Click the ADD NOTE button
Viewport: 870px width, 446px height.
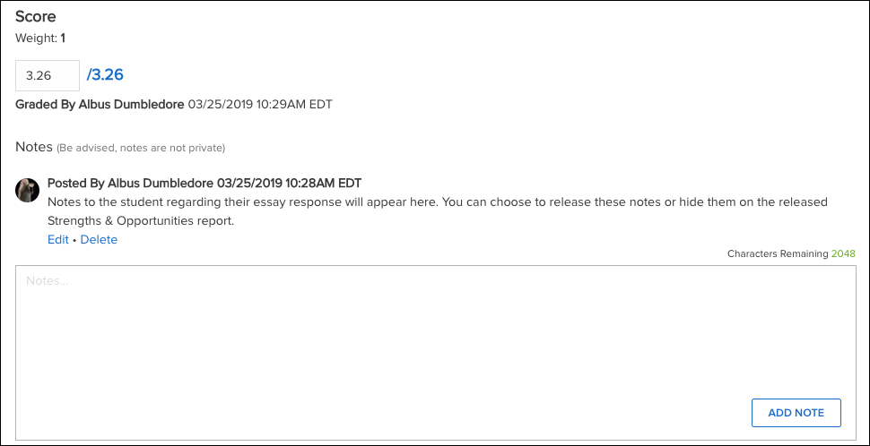point(796,413)
